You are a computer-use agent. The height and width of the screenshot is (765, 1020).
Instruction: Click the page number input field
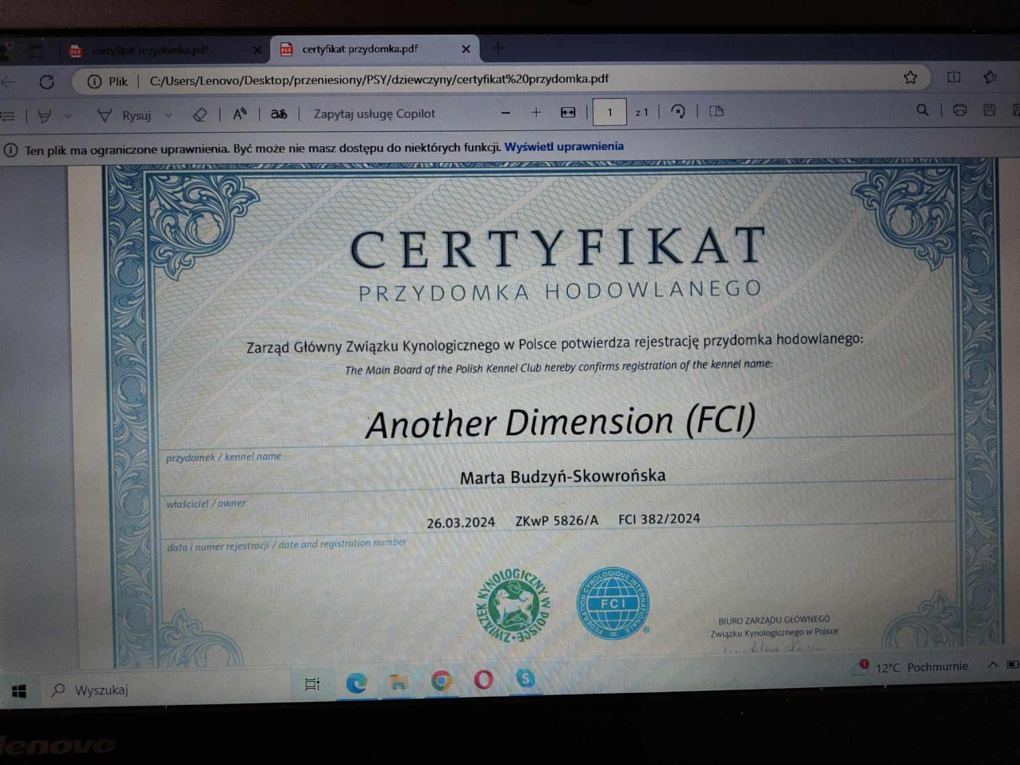[609, 113]
